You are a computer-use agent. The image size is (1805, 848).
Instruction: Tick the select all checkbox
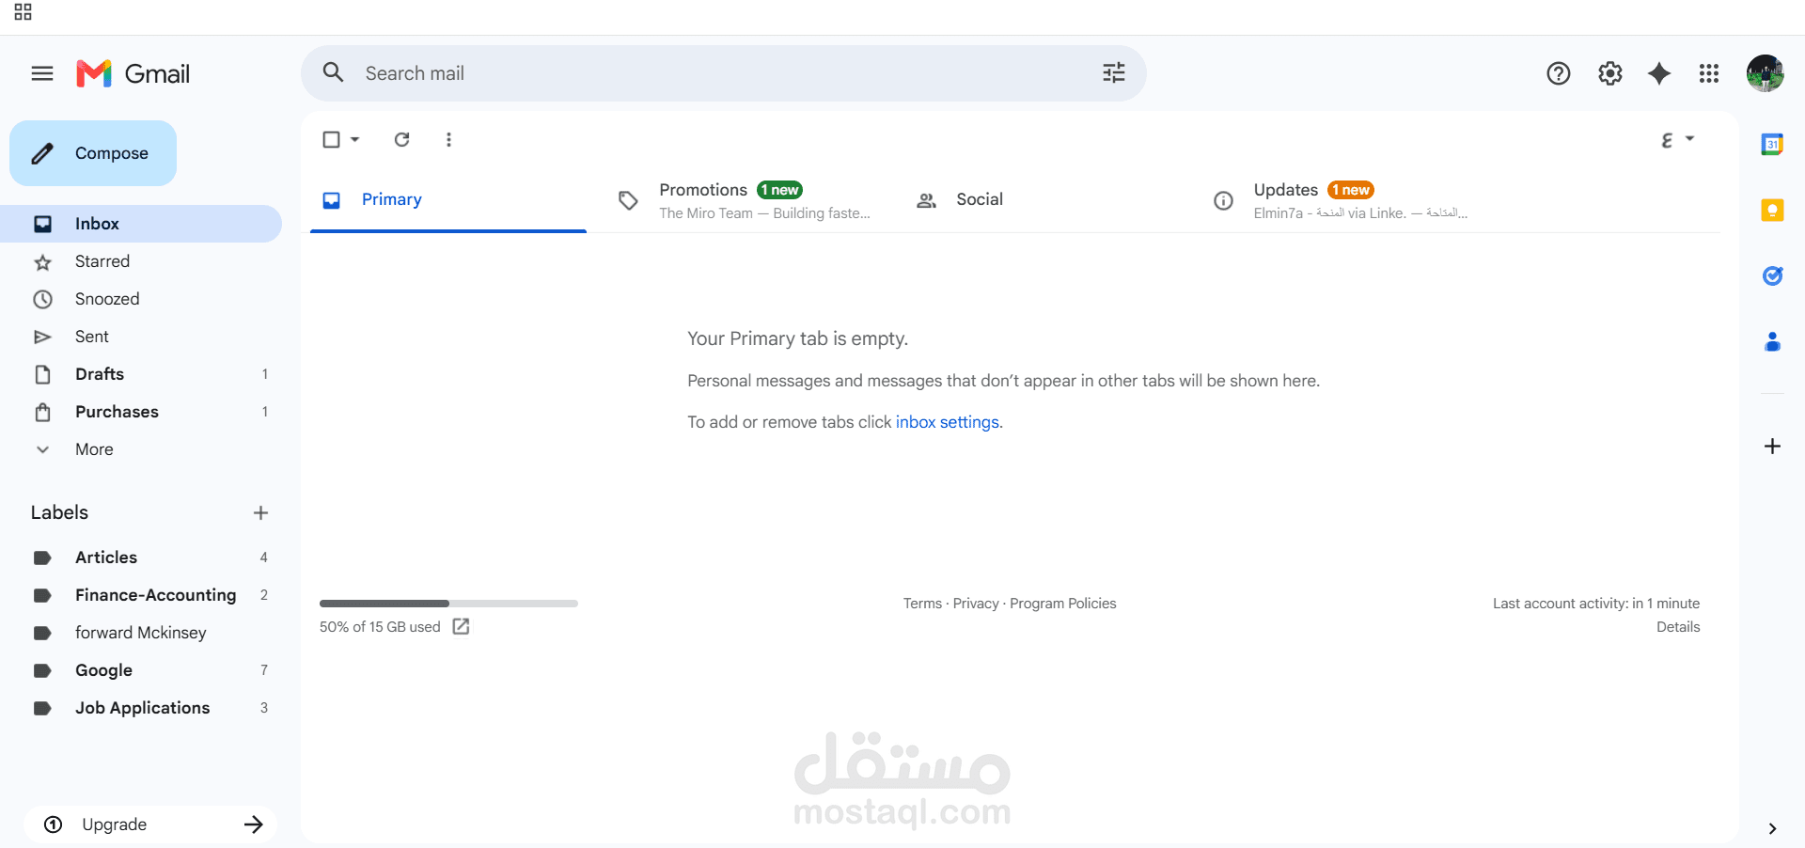click(x=331, y=139)
